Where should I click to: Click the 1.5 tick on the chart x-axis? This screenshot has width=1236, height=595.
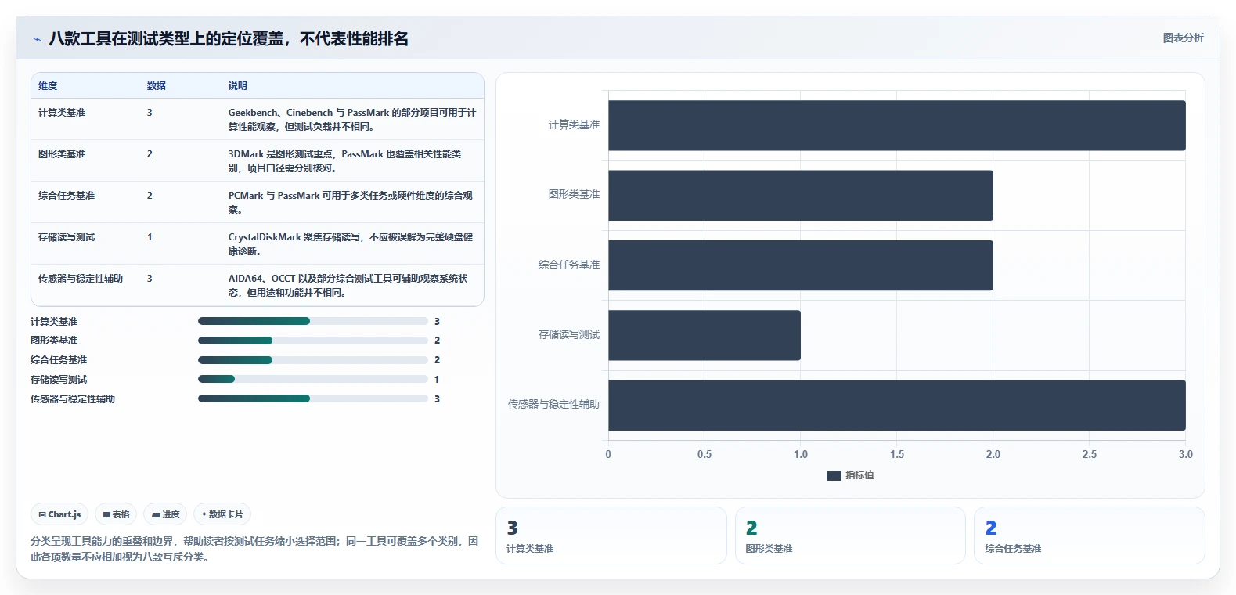pos(897,454)
